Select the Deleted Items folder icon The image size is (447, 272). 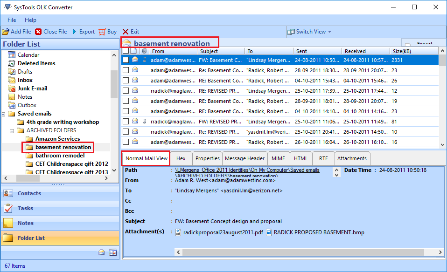[x=12, y=63]
